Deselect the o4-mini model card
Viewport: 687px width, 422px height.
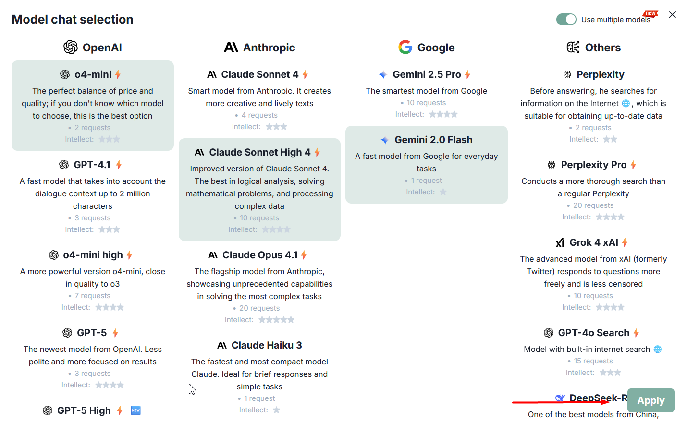pyautogui.click(x=93, y=106)
